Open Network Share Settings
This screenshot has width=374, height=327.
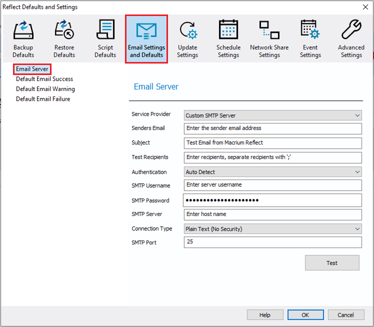click(269, 39)
